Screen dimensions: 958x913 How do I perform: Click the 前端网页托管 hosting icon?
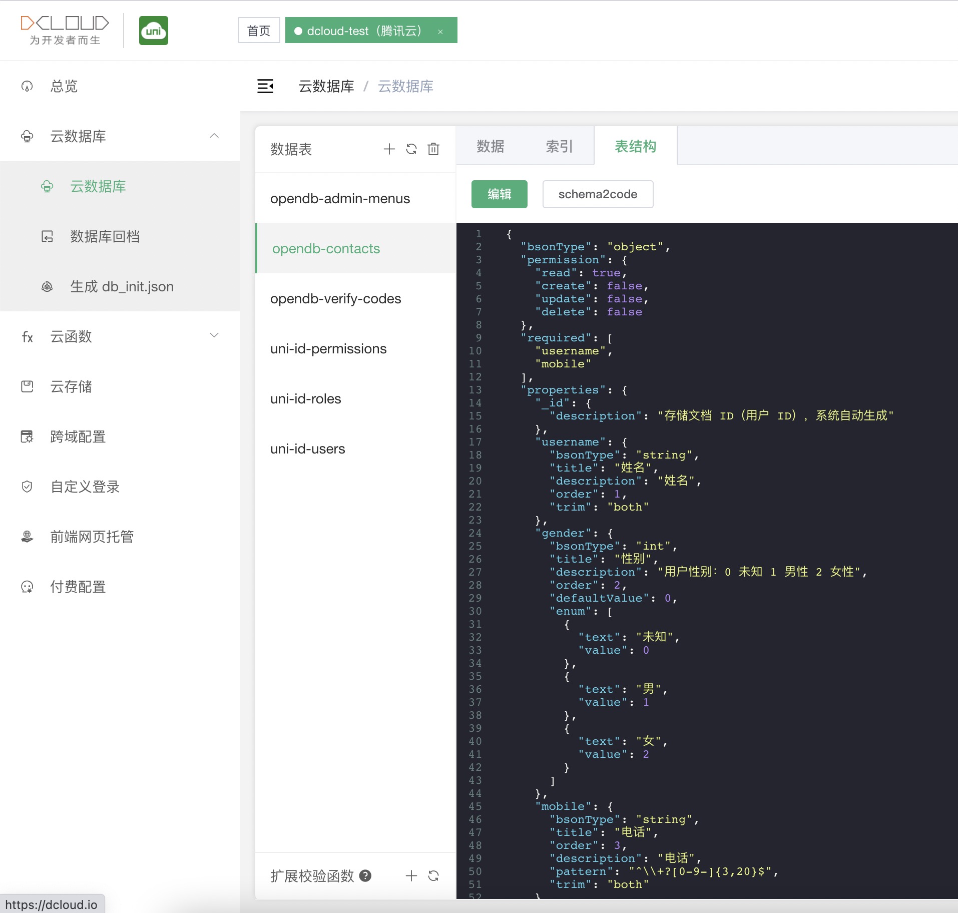coord(27,536)
